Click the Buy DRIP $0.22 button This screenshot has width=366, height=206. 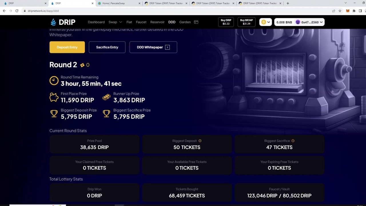click(x=226, y=22)
